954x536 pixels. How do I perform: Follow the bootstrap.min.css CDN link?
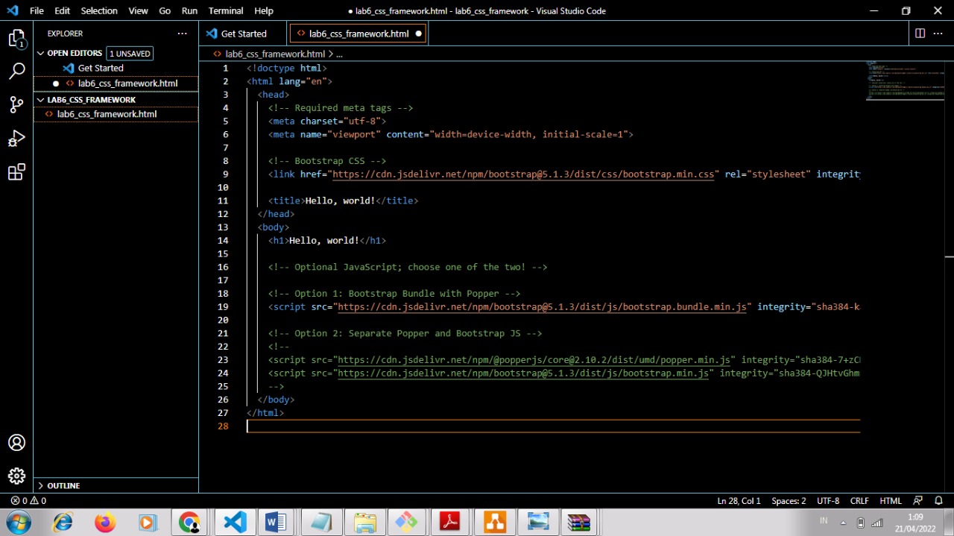522,174
